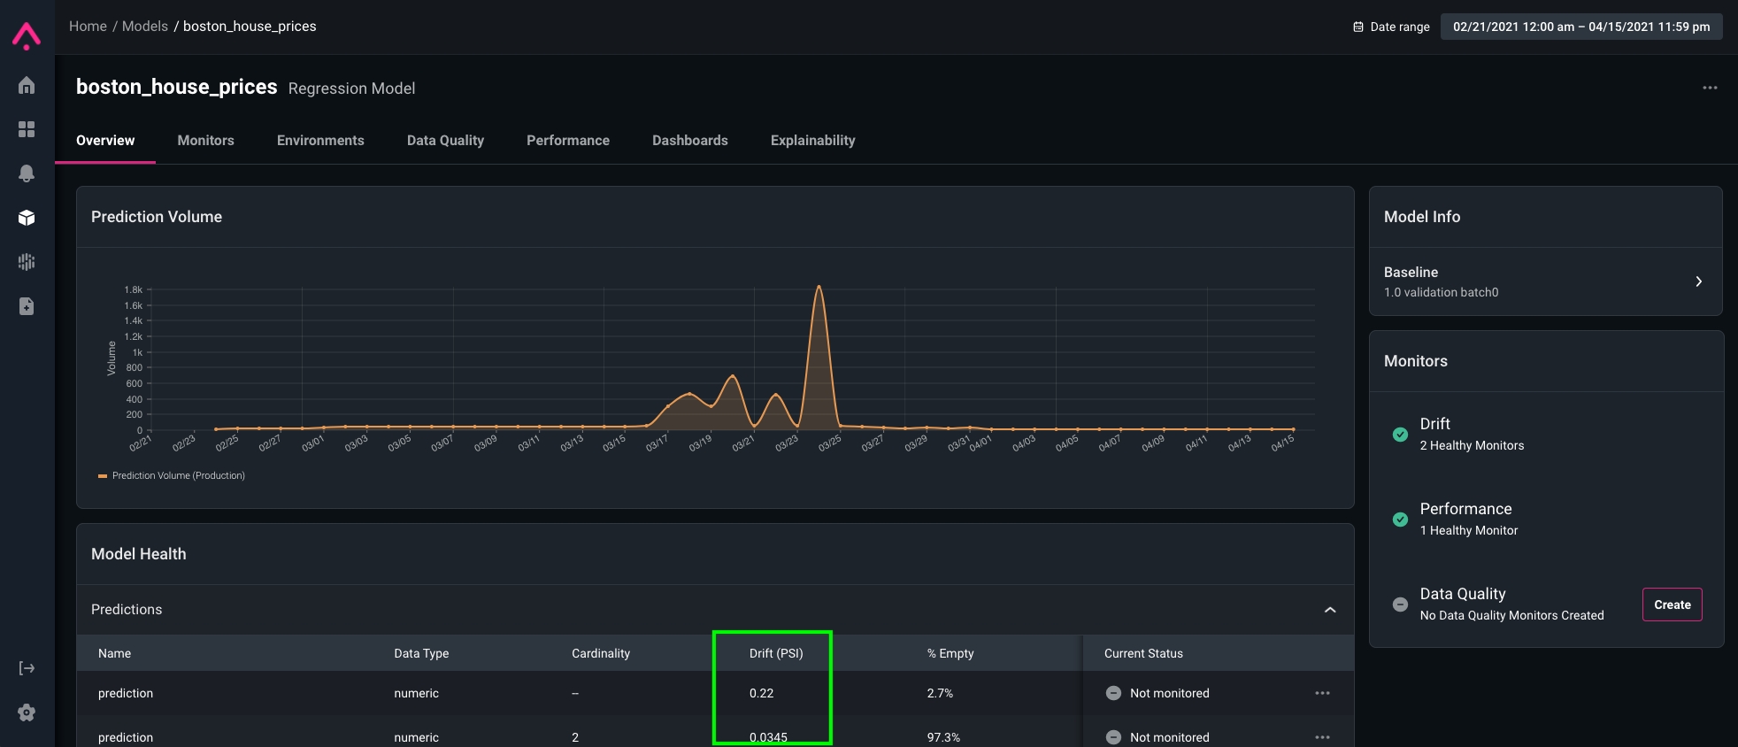The height and width of the screenshot is (747, 1738).
Task: Open the waveform bars icon in sidebar
Action: tap(27, 262)
